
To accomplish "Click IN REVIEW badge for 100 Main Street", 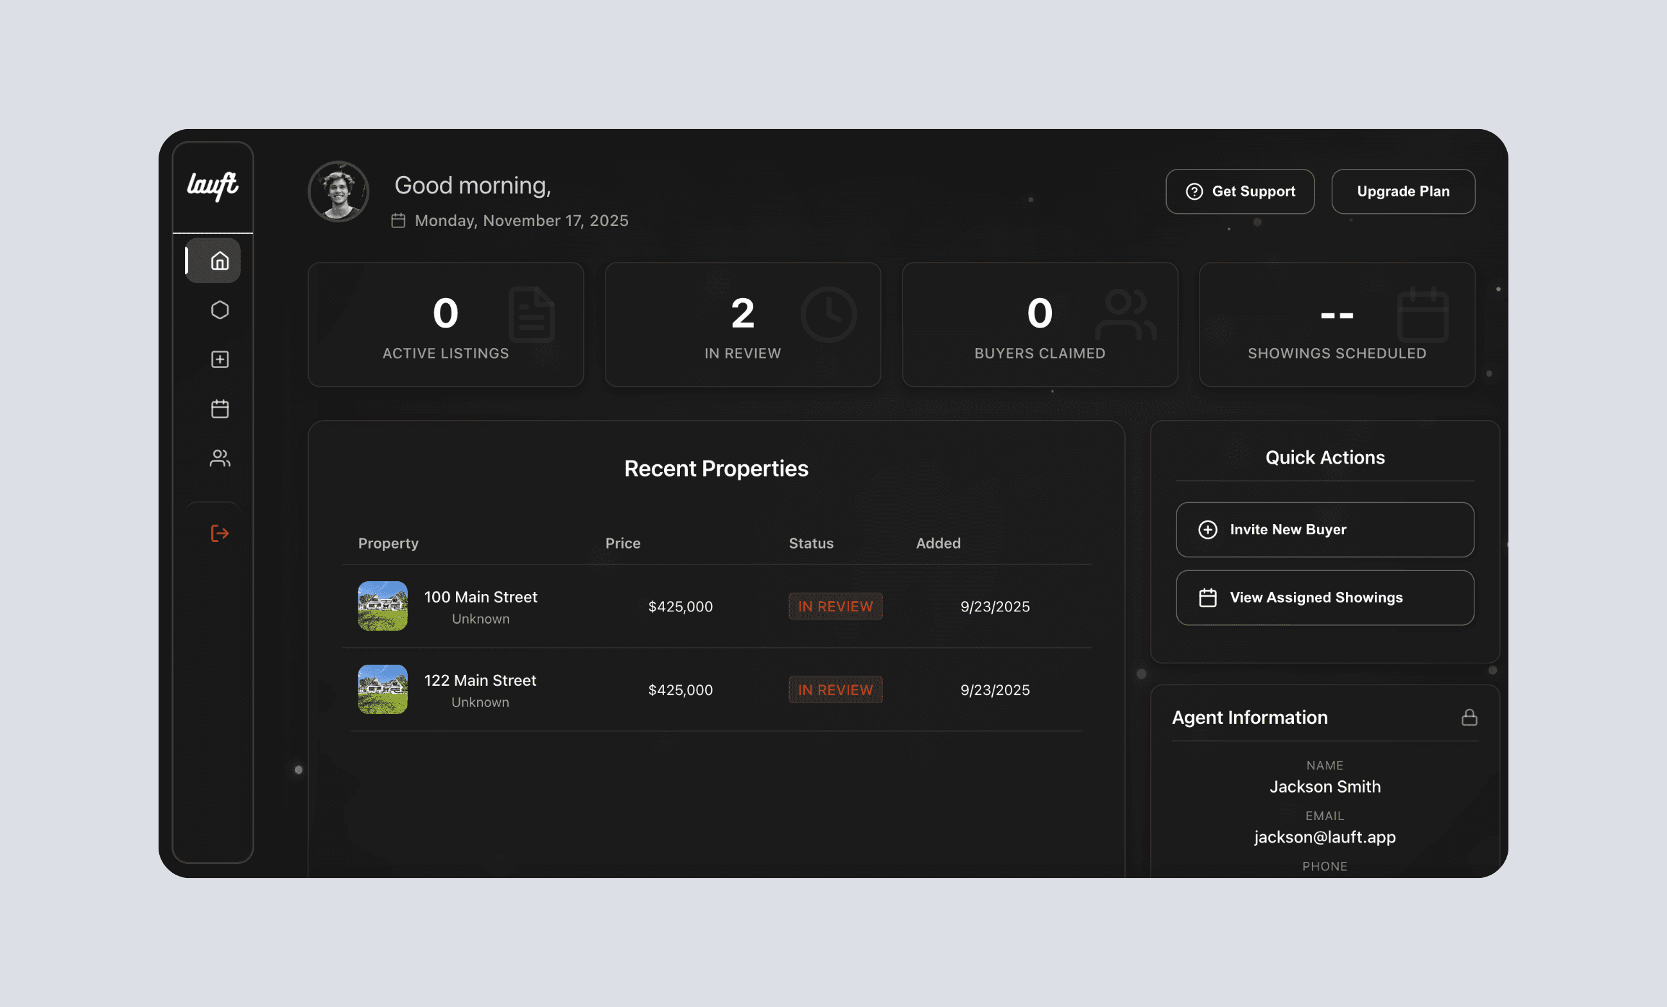I will point(835,606).
